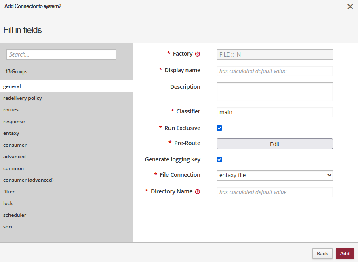Click the Back button
The image size is (358, 262).
click(322, 254)
